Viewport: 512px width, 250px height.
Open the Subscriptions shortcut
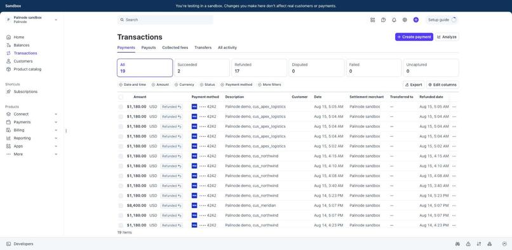[22, 92]
